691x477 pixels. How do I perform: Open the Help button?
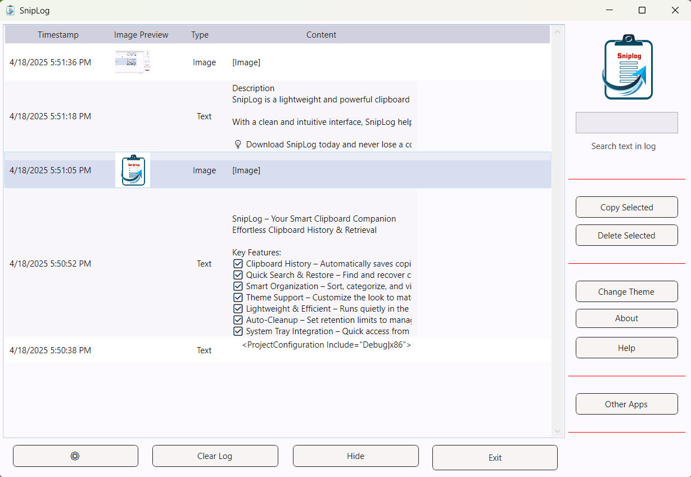[x=626, y=348]
